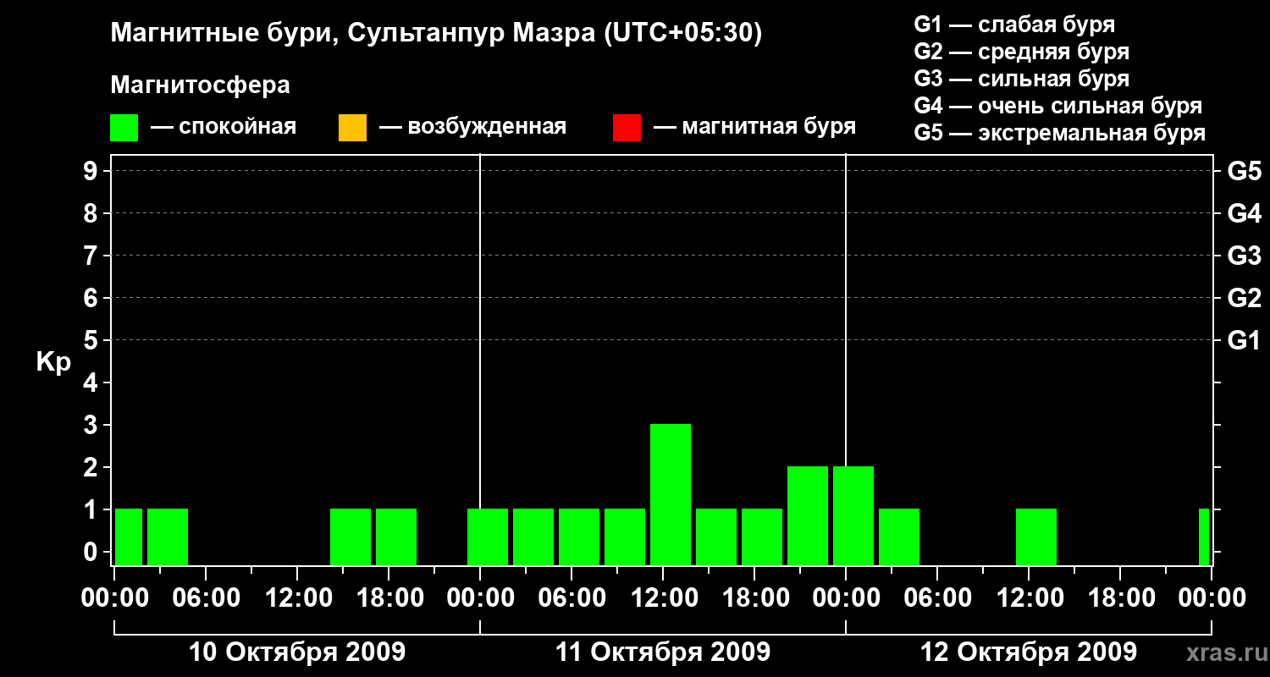Click the tallest green bar with Kp 3

671,494
